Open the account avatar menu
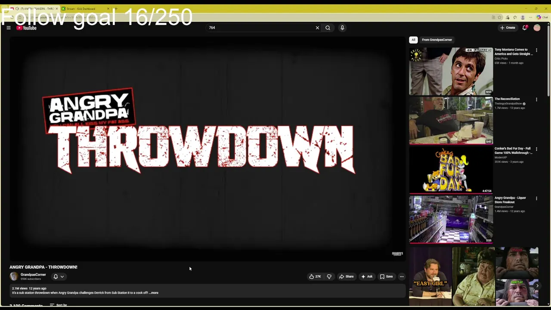The width and height of the screenshot is (551, 310). pyautogui.click(x=537, y=28)
